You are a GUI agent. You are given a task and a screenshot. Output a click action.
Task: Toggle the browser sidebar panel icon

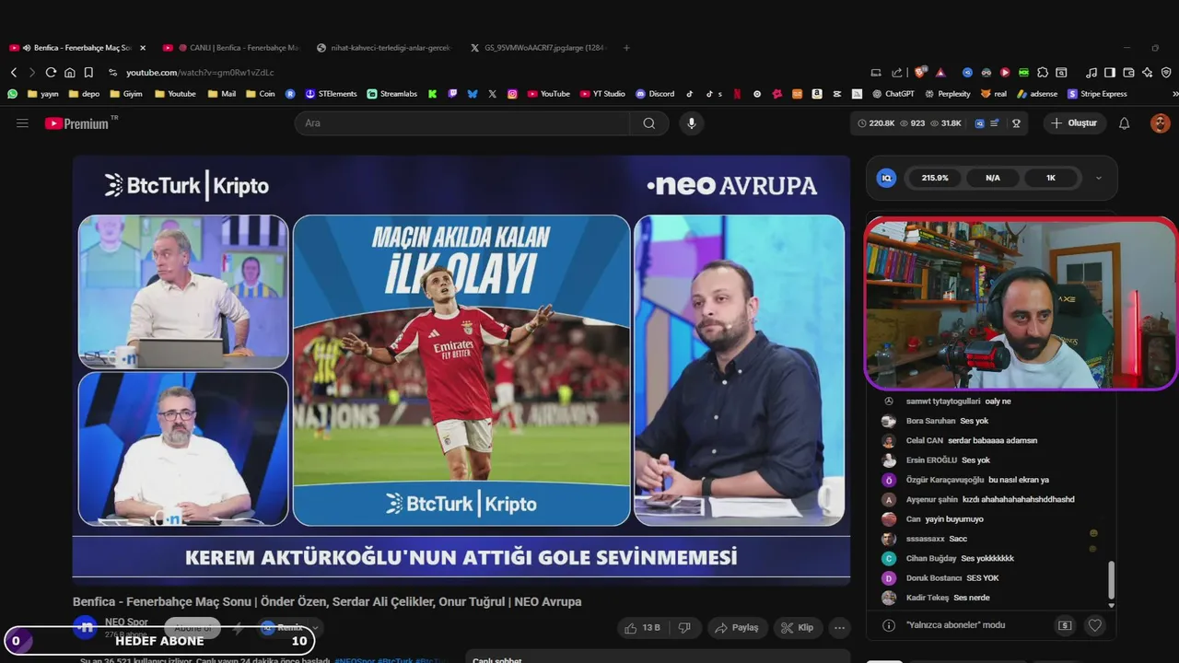(x=1110, y=73)
